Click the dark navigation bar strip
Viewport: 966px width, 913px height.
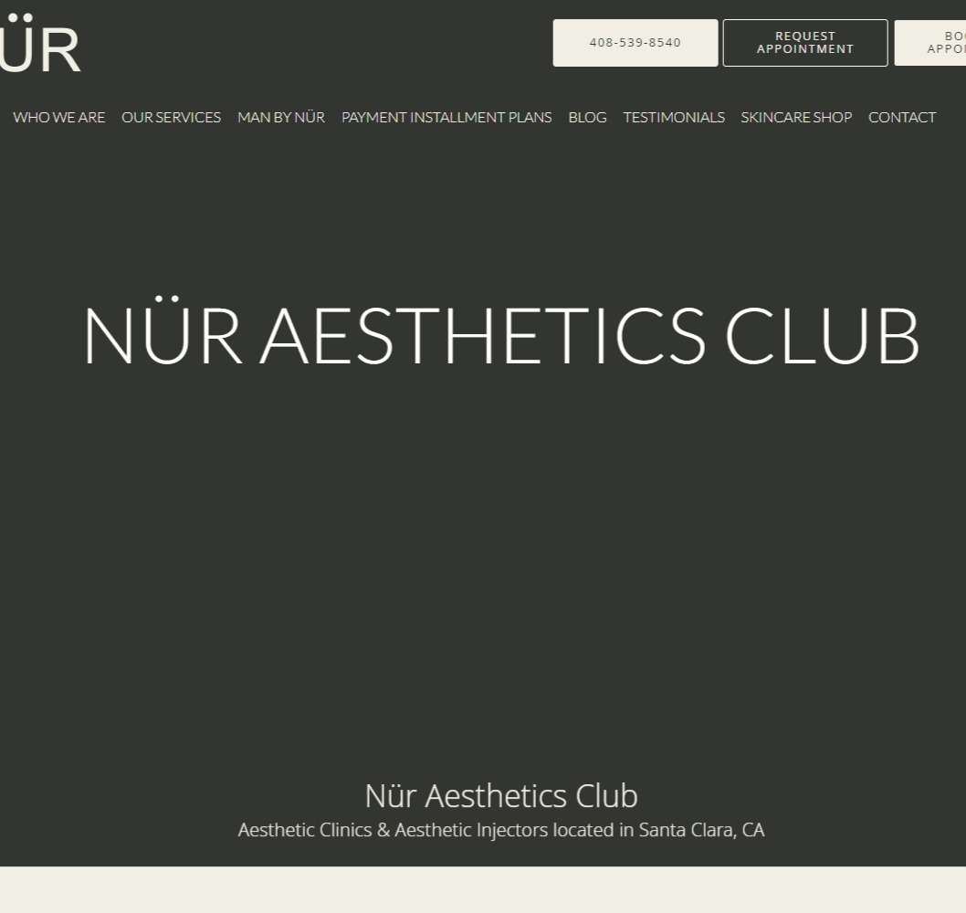click(483, 117)
